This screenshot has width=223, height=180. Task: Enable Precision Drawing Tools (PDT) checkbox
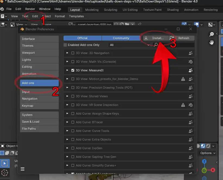[x=73, y=88]
